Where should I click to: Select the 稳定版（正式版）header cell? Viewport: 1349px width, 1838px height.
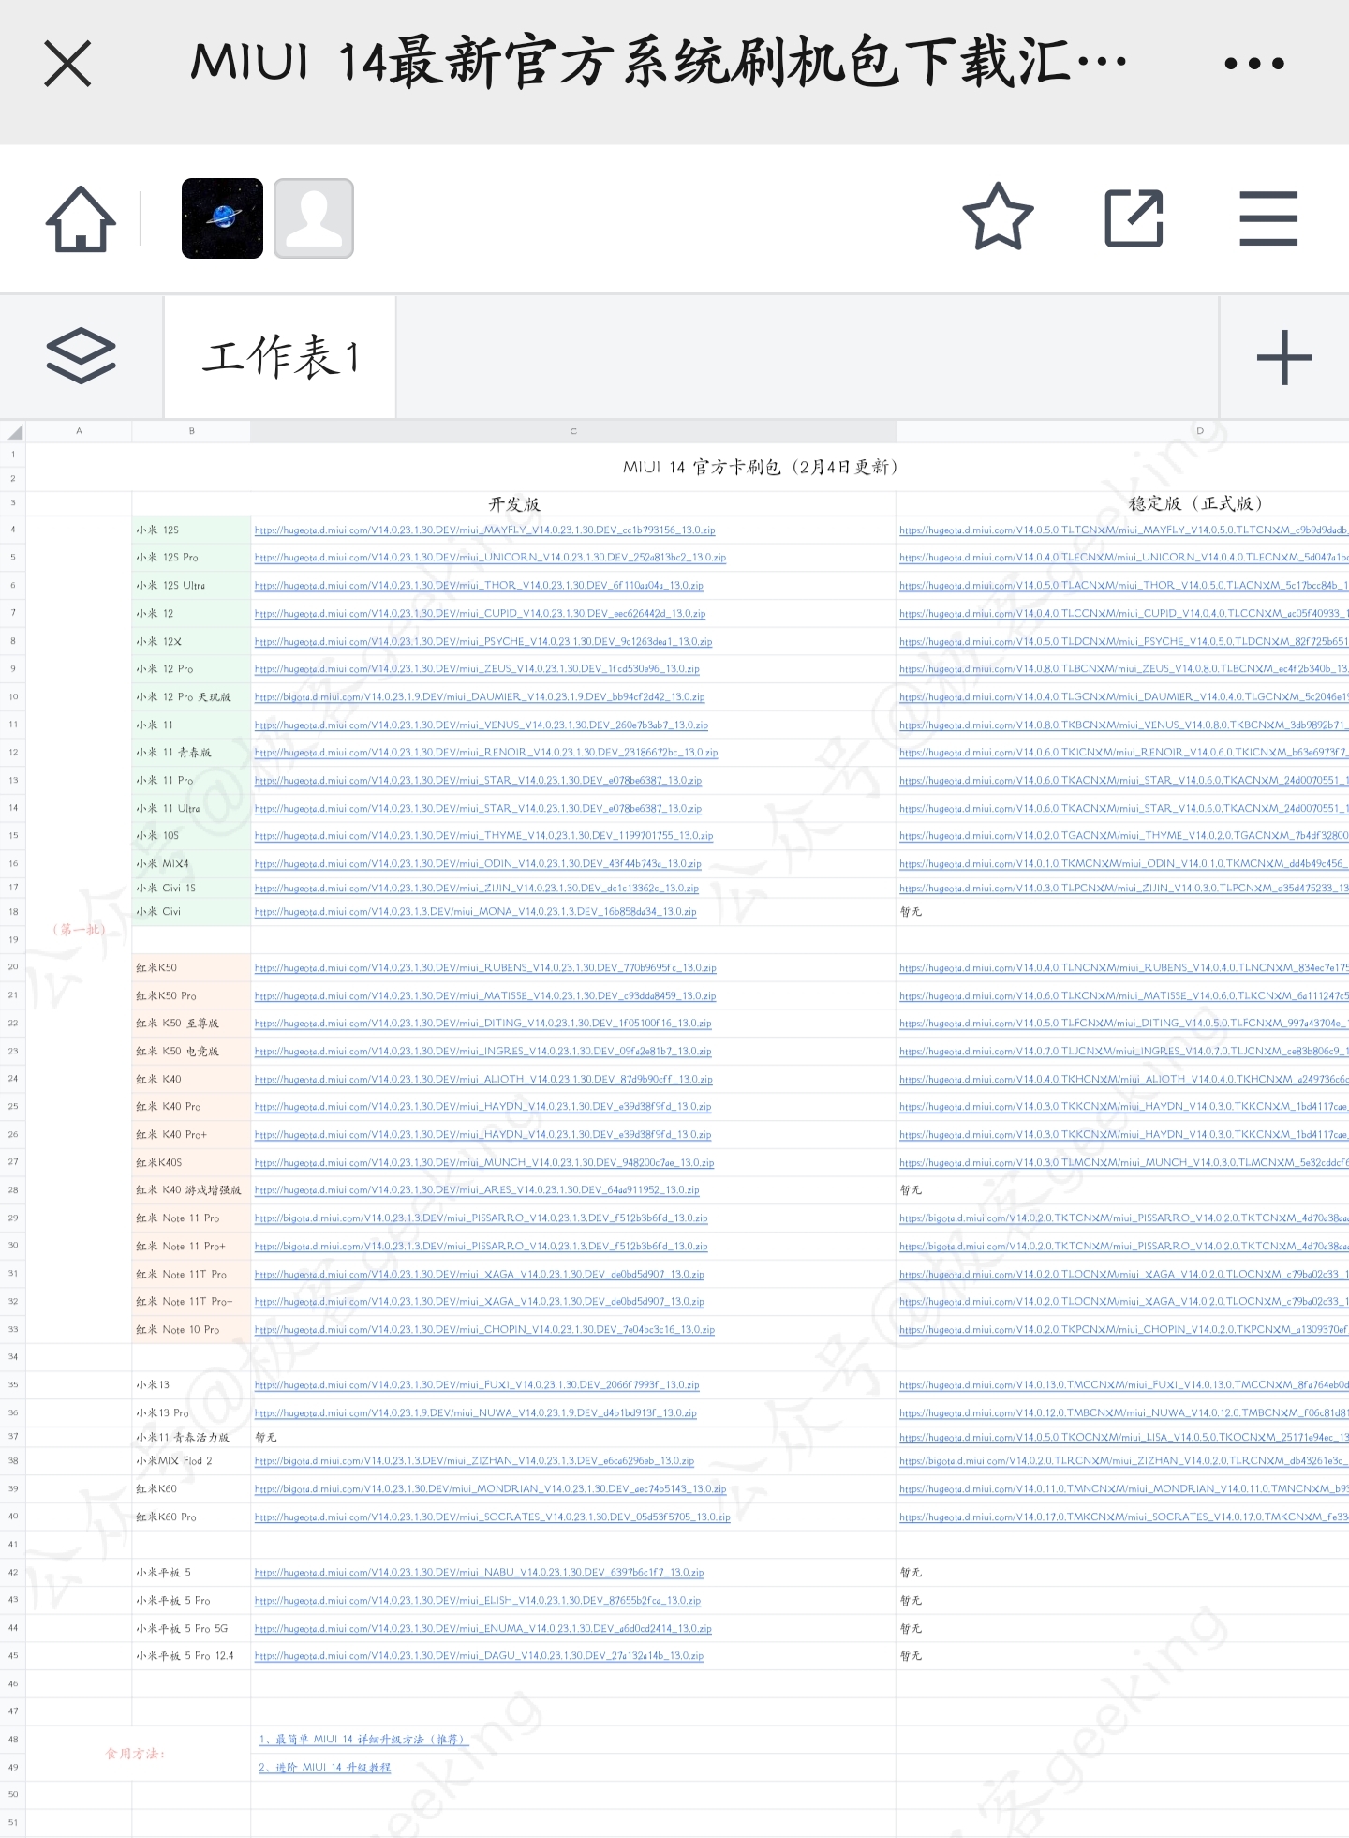point(1196,503)
